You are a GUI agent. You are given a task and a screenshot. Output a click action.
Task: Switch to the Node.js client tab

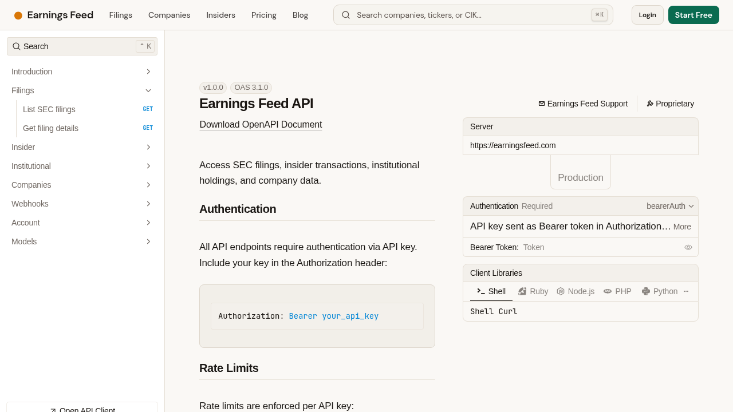point(576,291)
